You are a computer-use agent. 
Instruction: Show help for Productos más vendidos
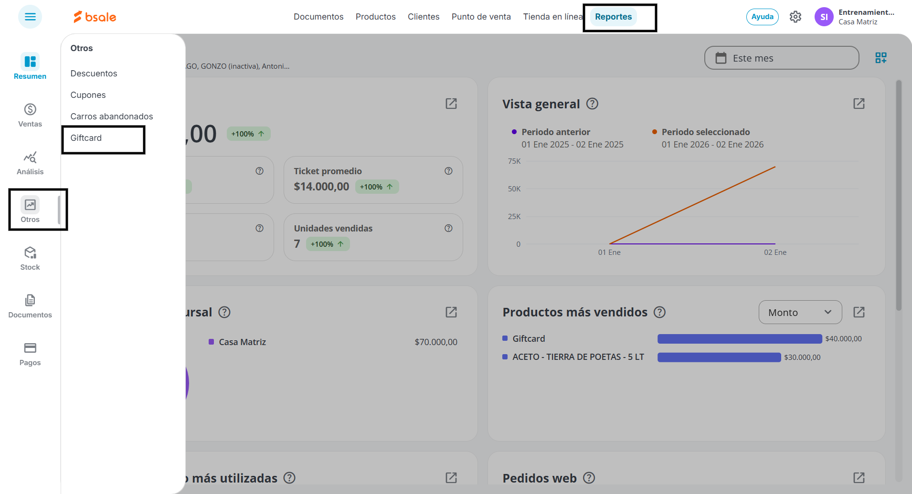pos(659,312)
